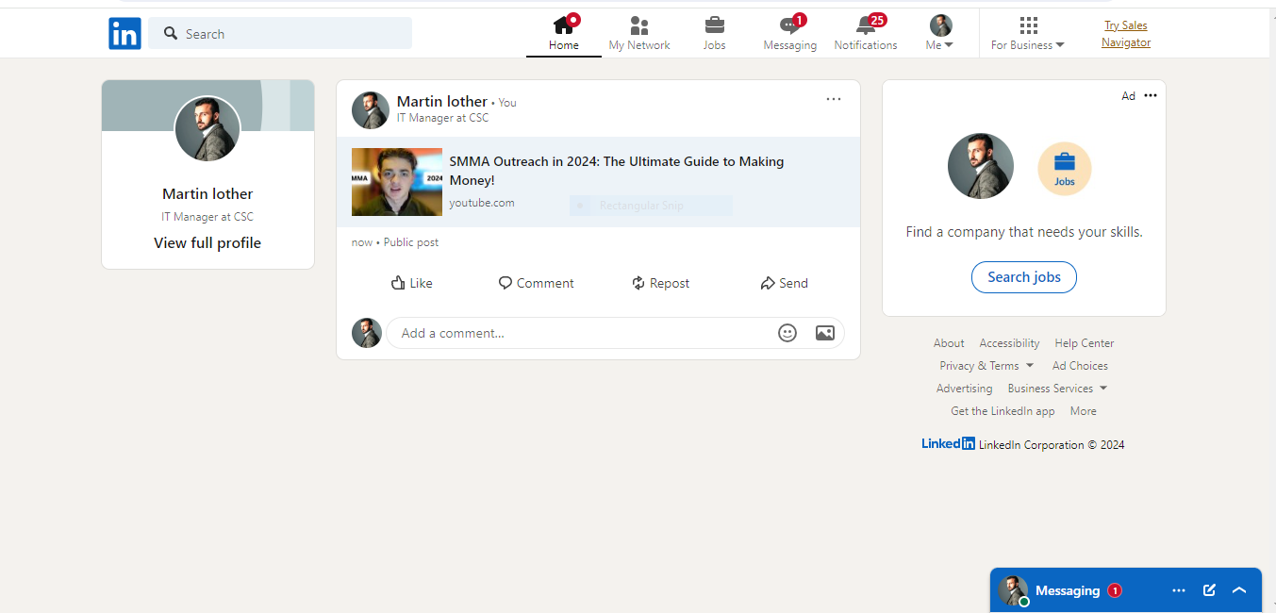Open the Help Center footer link
The width and height of the screenshot is (1276, 613).
point(1085,343)
